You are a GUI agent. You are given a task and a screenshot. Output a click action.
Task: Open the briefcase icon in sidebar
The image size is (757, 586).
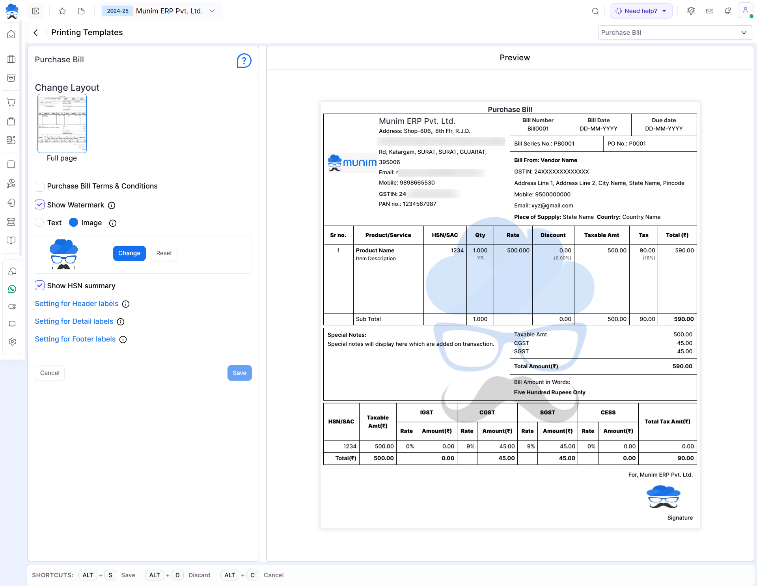click(x=11, y=59)
